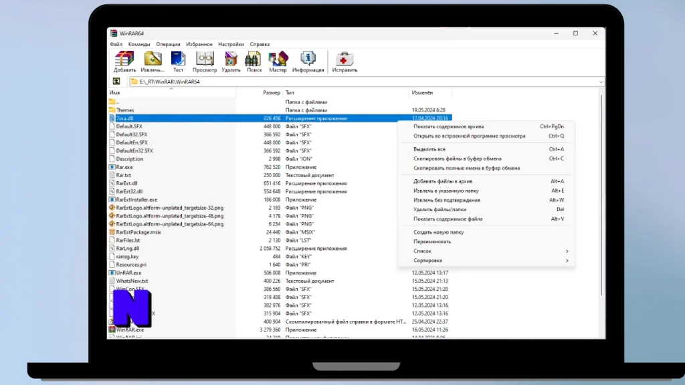
Task: Open the Операции menu
Action: tap(168, 44)
